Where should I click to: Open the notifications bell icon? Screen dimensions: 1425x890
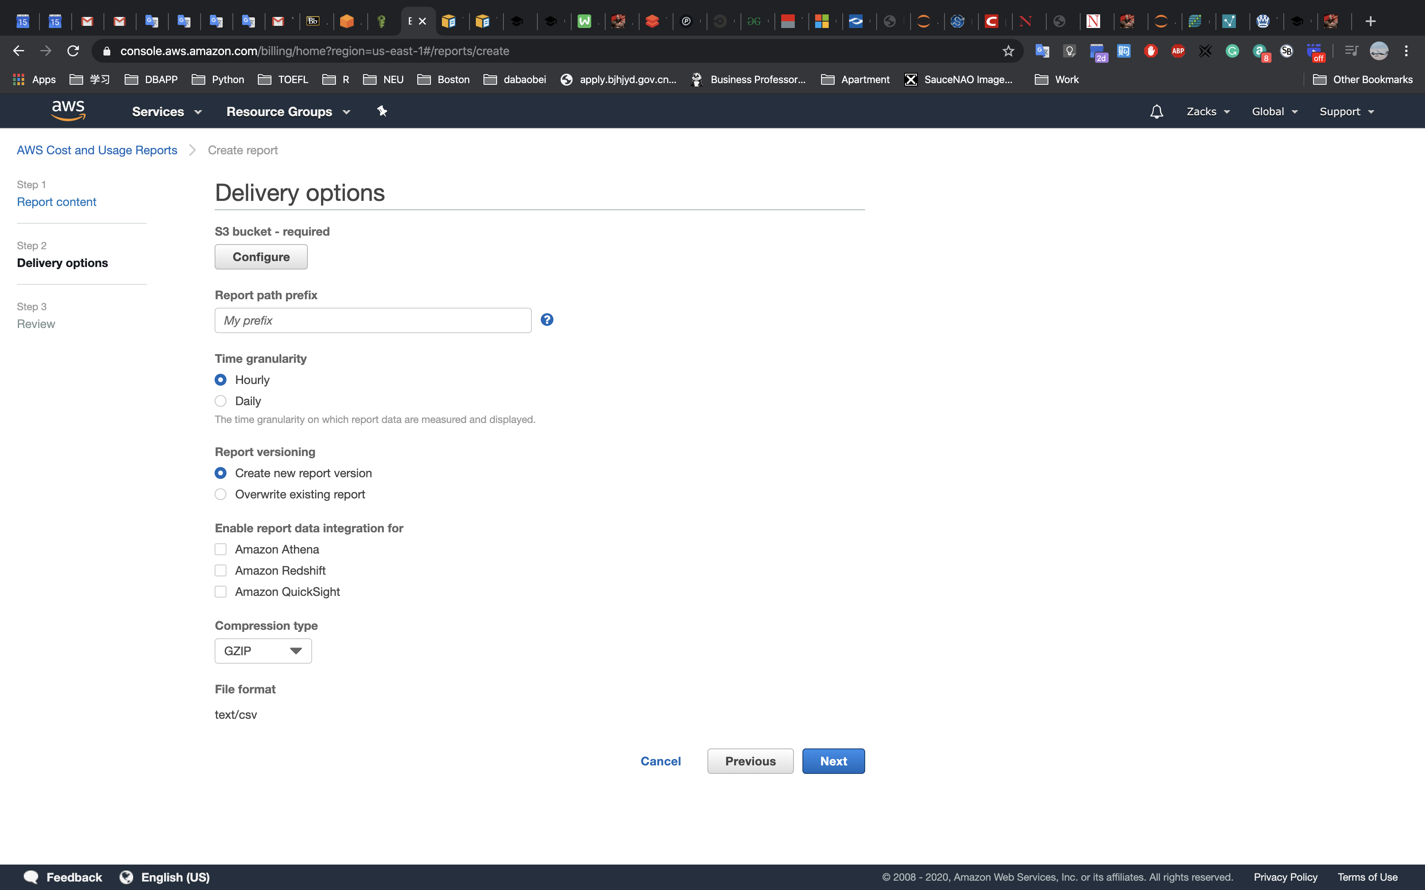click(x=1157, y=111)
